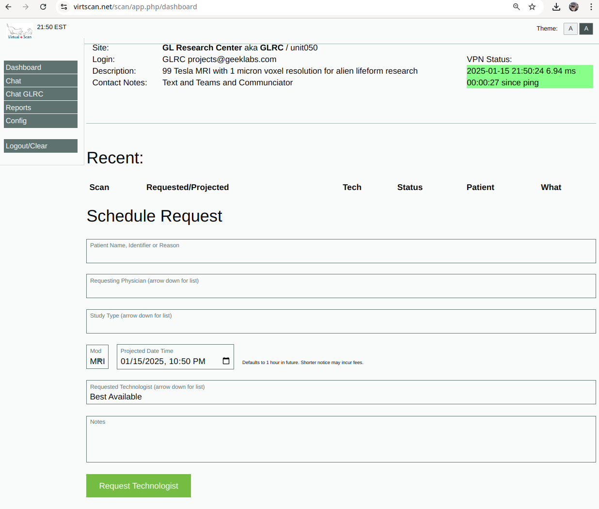
Task: Switch to the dark theme A button
Action: 586,29
